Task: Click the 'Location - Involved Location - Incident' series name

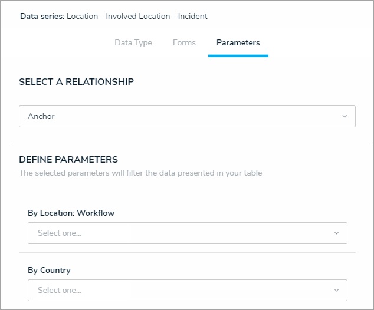Action: tap(137, 17)
